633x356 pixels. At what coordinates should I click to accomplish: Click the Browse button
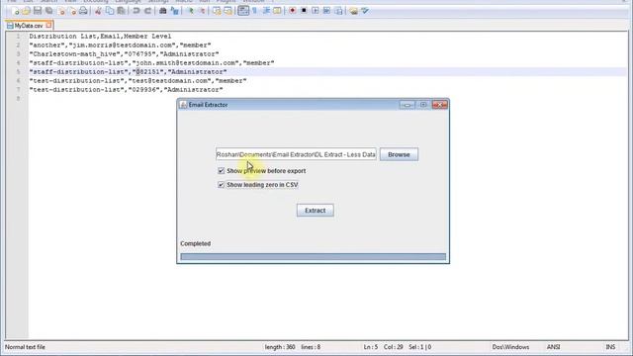click(399, 154)
